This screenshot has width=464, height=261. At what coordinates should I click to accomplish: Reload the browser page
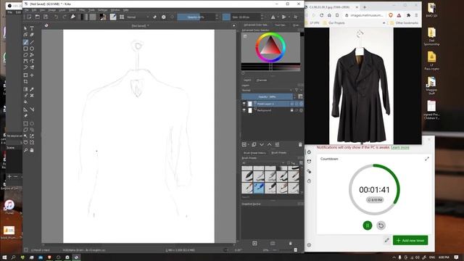321,15
